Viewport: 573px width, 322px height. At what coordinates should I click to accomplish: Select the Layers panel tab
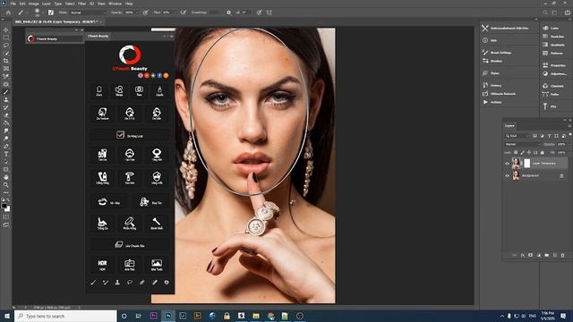click(x=509, y=125)
